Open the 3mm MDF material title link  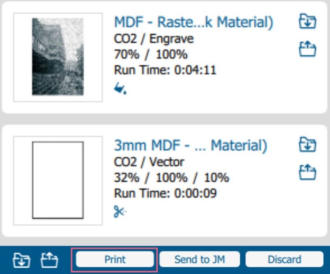click(x=190, y=146)
